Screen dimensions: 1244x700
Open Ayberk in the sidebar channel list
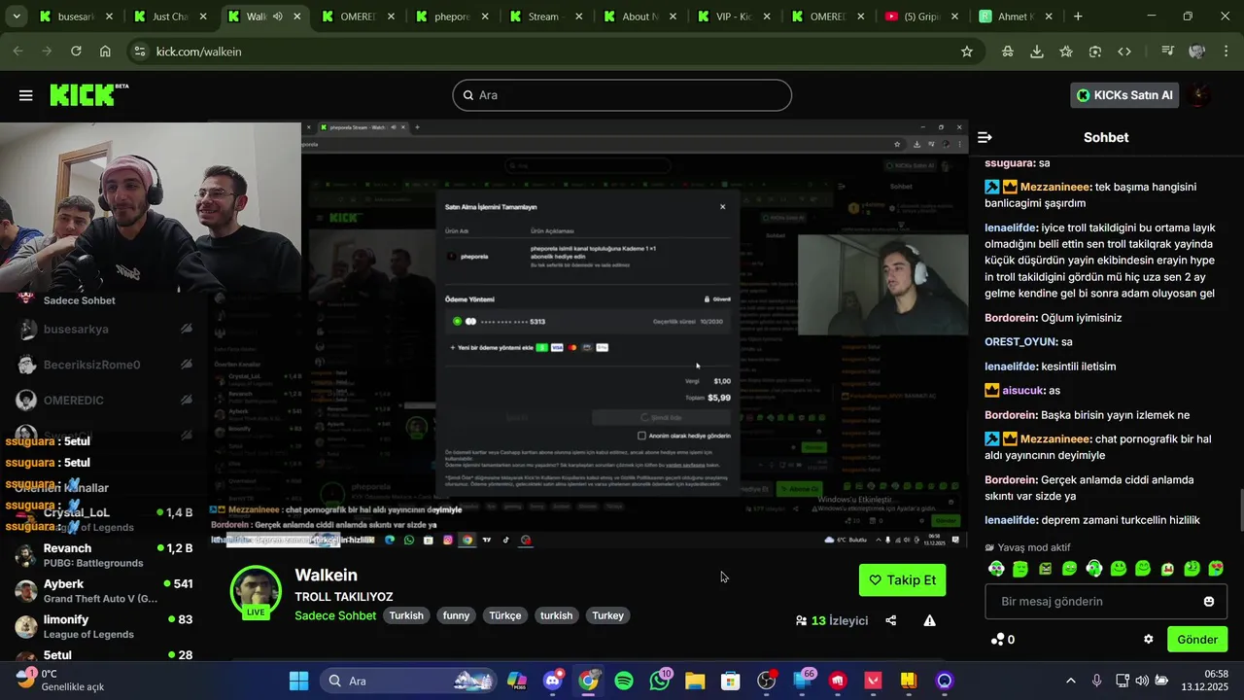pos(104,591)
